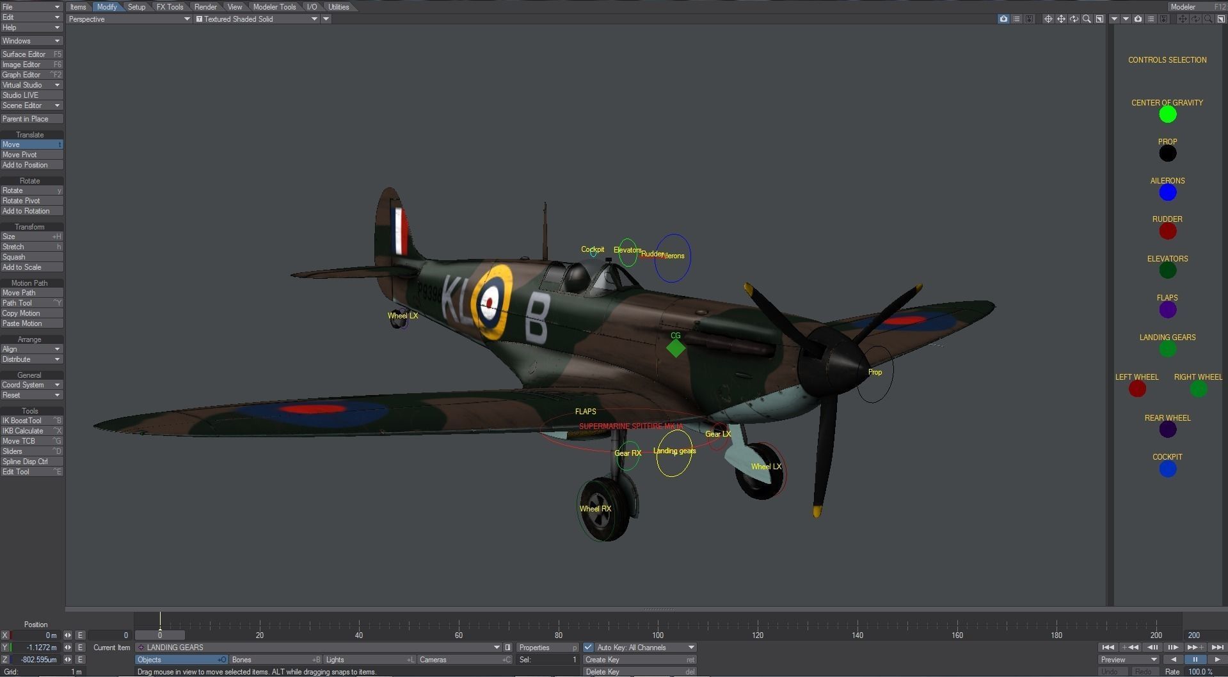Viewport: 1228px width, 677px height.
Task: Expand the Current Item LANDING GEARS dropdown
Action: (x=318, y=648)
